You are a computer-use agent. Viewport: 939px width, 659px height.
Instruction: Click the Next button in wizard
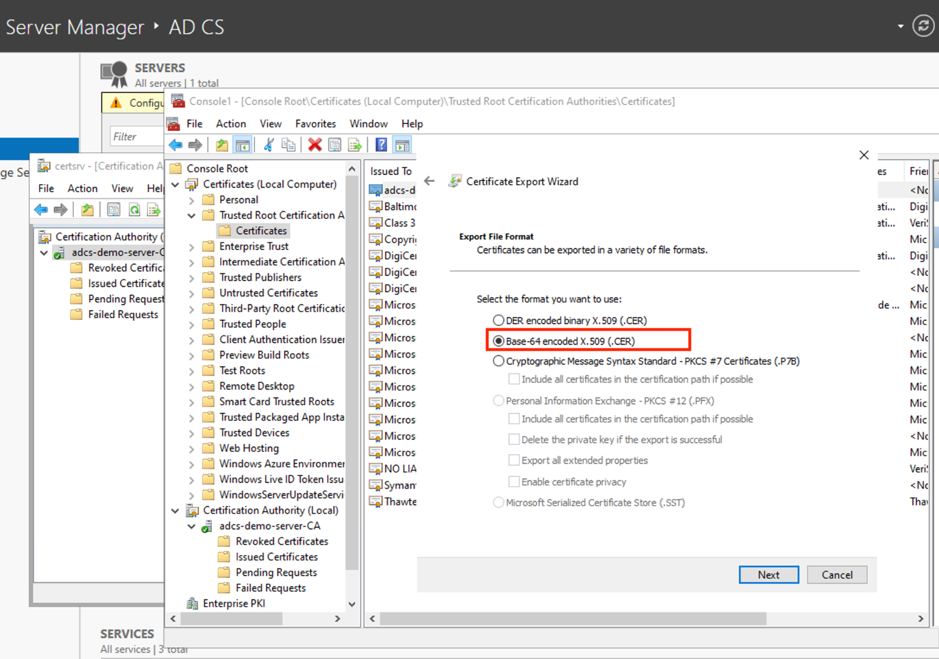pos(768,575)
